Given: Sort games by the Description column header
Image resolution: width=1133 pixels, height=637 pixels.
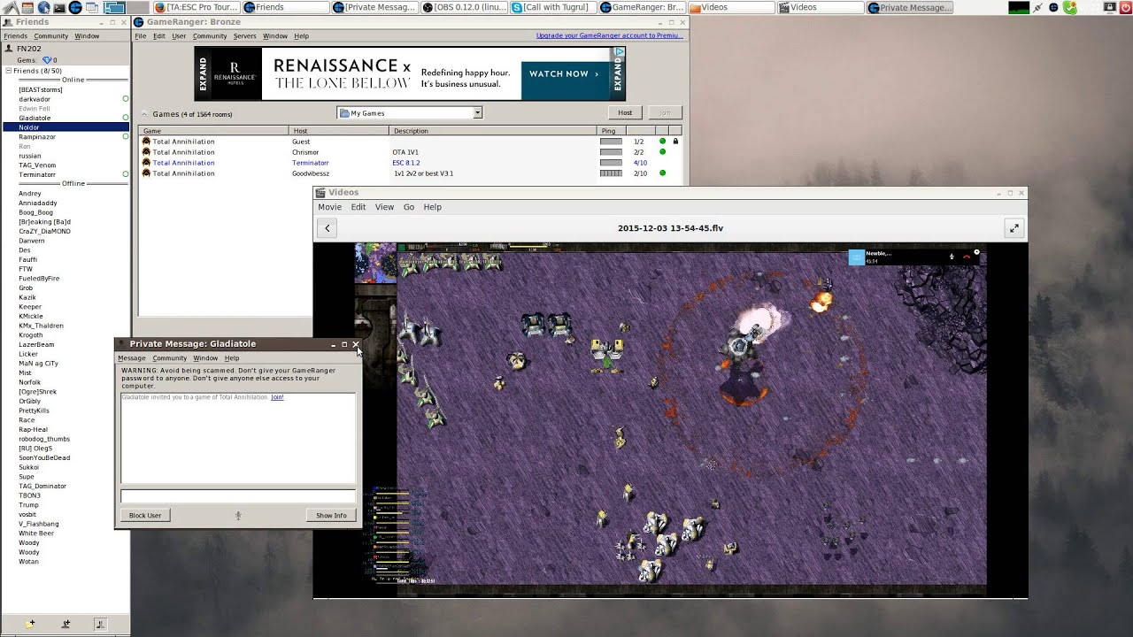Looking at the screenshot, I should [x=492, y=131].
